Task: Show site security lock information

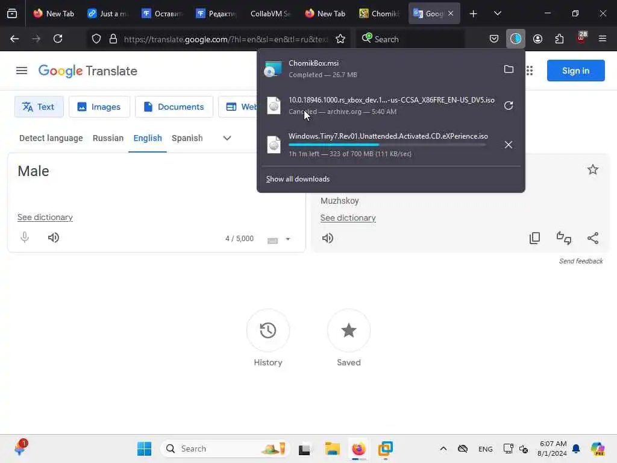Action: [x=113, y=39]
